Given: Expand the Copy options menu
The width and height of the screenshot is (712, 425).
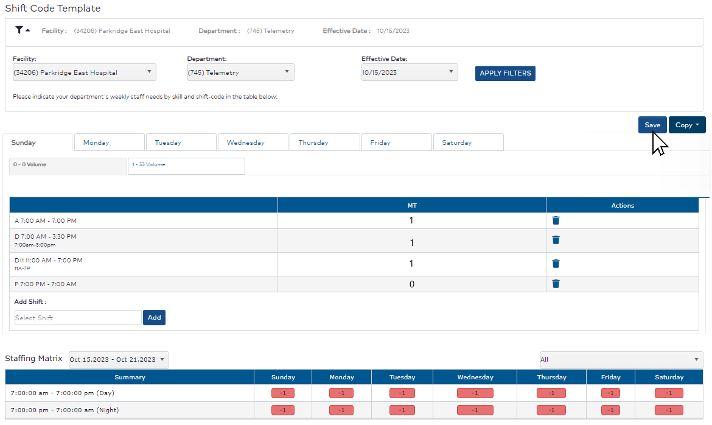Looking at the screenshot, I should [687, 125].
